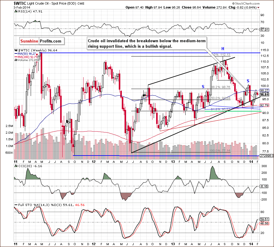Click the candlestick icon beside $WTIC (Weekly)
This screenshot has height=247, width=274.
(16, 50)
